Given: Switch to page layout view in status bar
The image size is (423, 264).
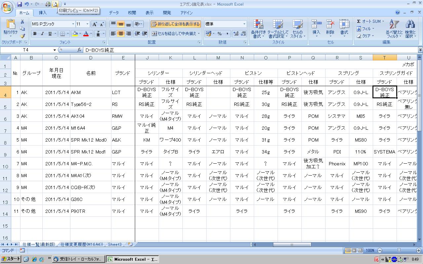Looking at the screenshot, I should click(x=354, y=250).
